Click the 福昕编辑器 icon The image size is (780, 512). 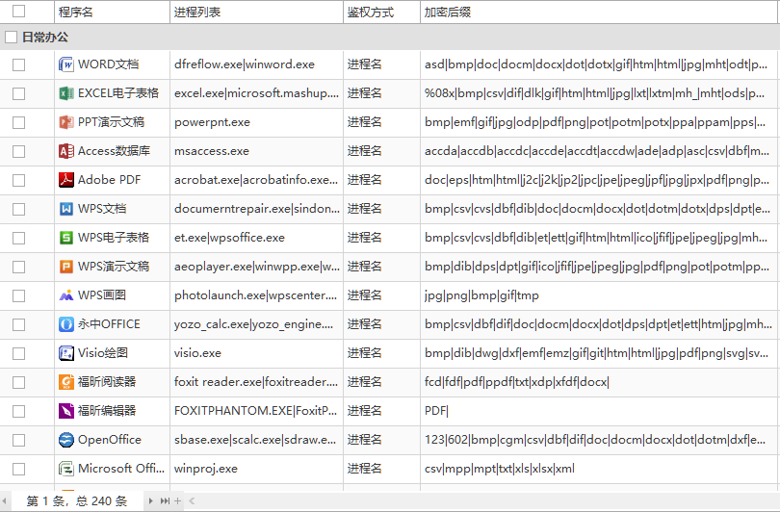tap(66, 411)
